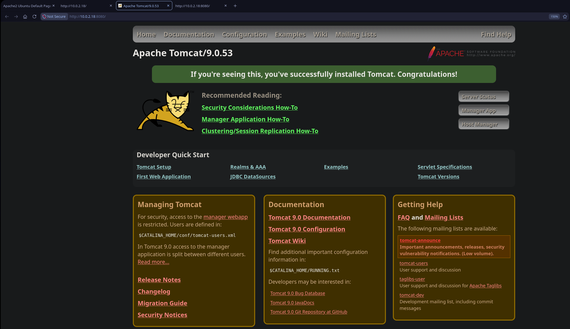Screen dimensions: 570x329
Task: Go back using the browser back arrow
Action: [x=7, y=17]
